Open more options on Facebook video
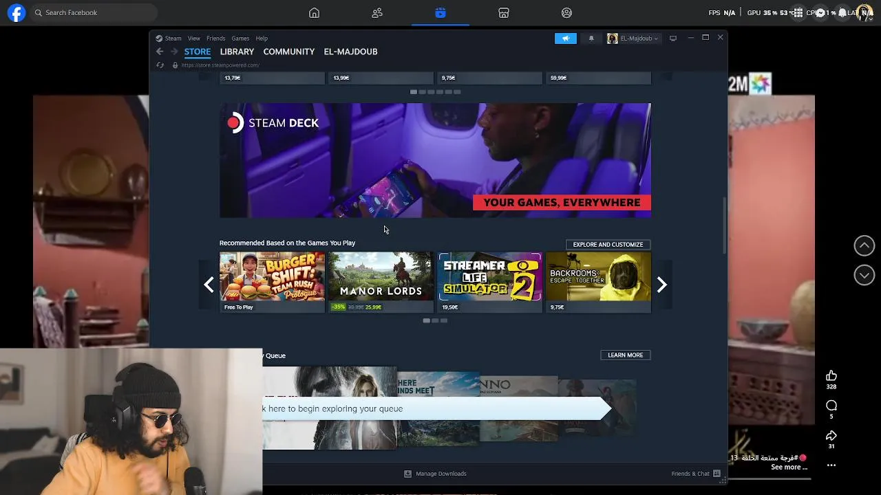Viewport: 881px width, 495px height. (x=831, y=465)
